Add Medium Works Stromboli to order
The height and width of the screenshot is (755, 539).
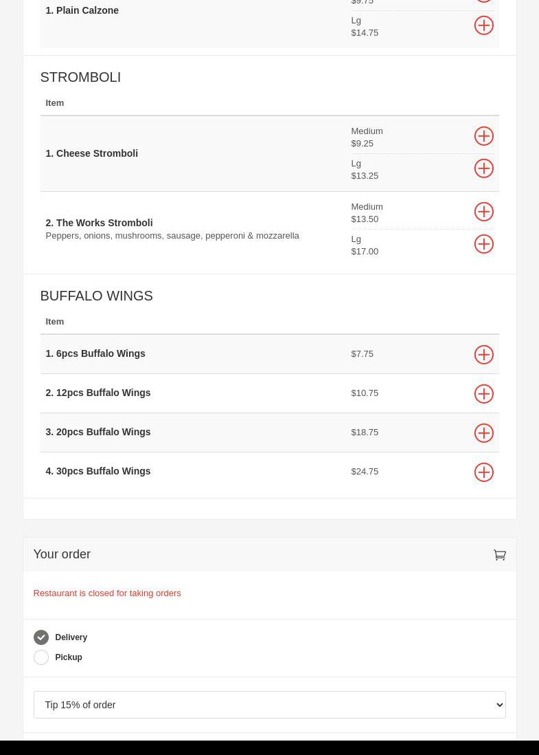483,212
